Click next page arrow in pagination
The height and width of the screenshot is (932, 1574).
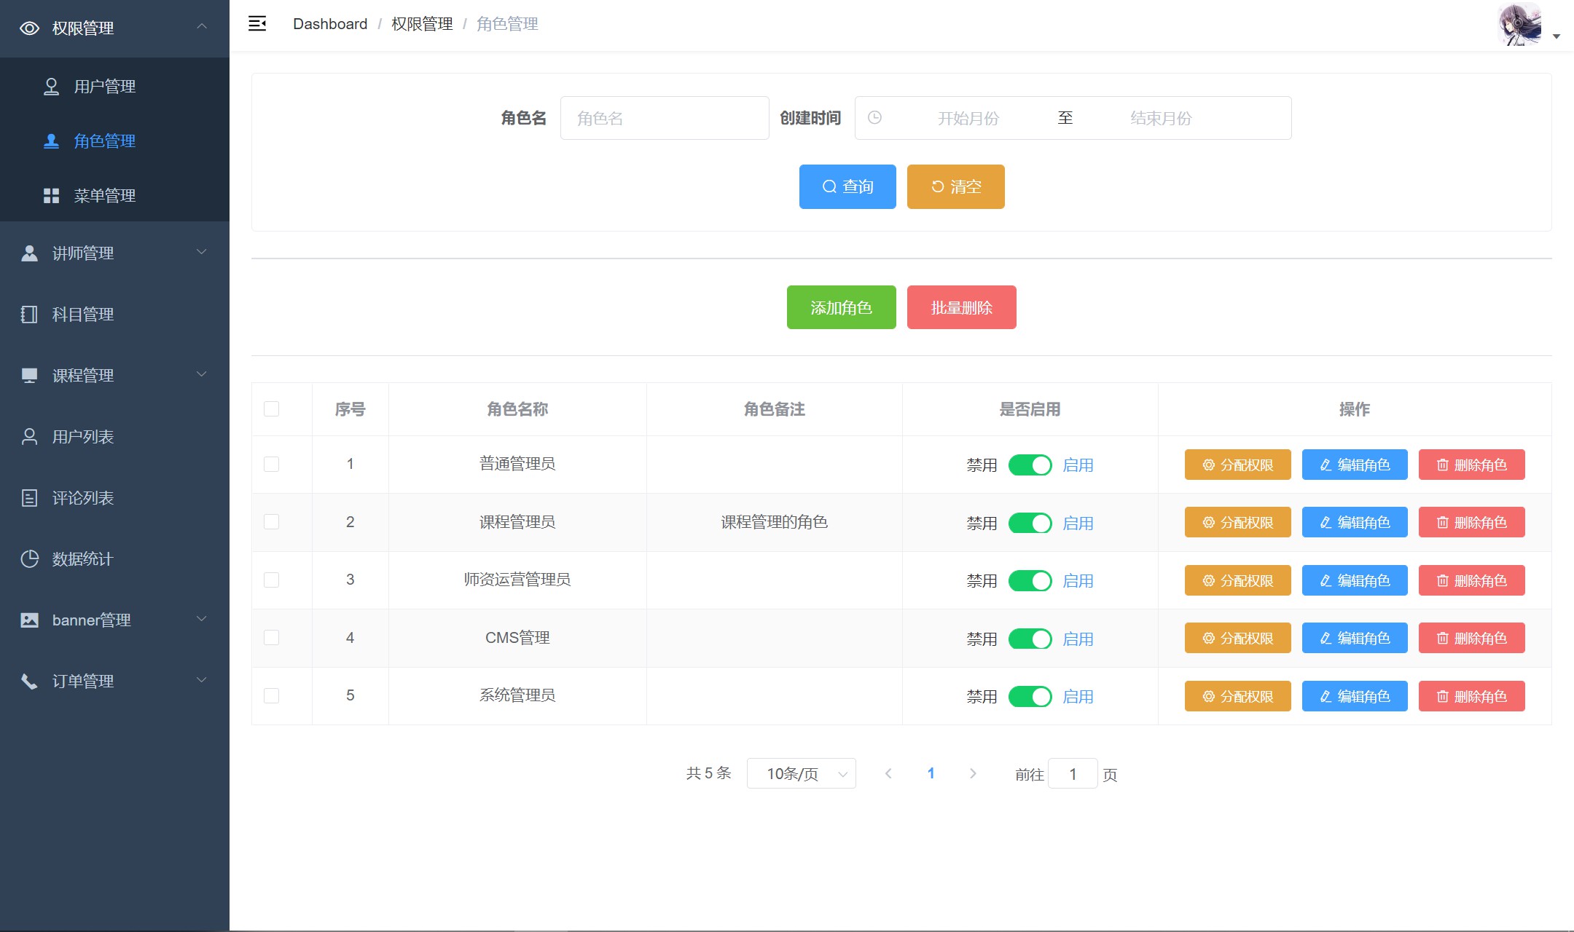click(x=973, y=774)
